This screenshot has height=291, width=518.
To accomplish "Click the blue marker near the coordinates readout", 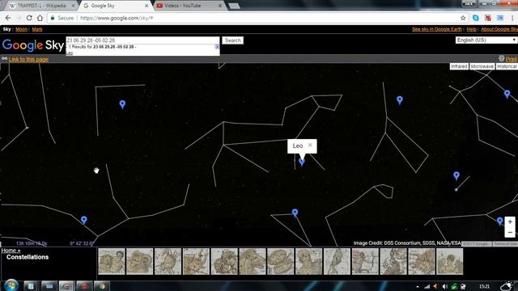I will click(x=84, y=220).
